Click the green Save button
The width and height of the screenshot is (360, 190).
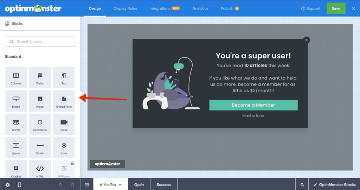pyautogui.click(x=336, y=8)
